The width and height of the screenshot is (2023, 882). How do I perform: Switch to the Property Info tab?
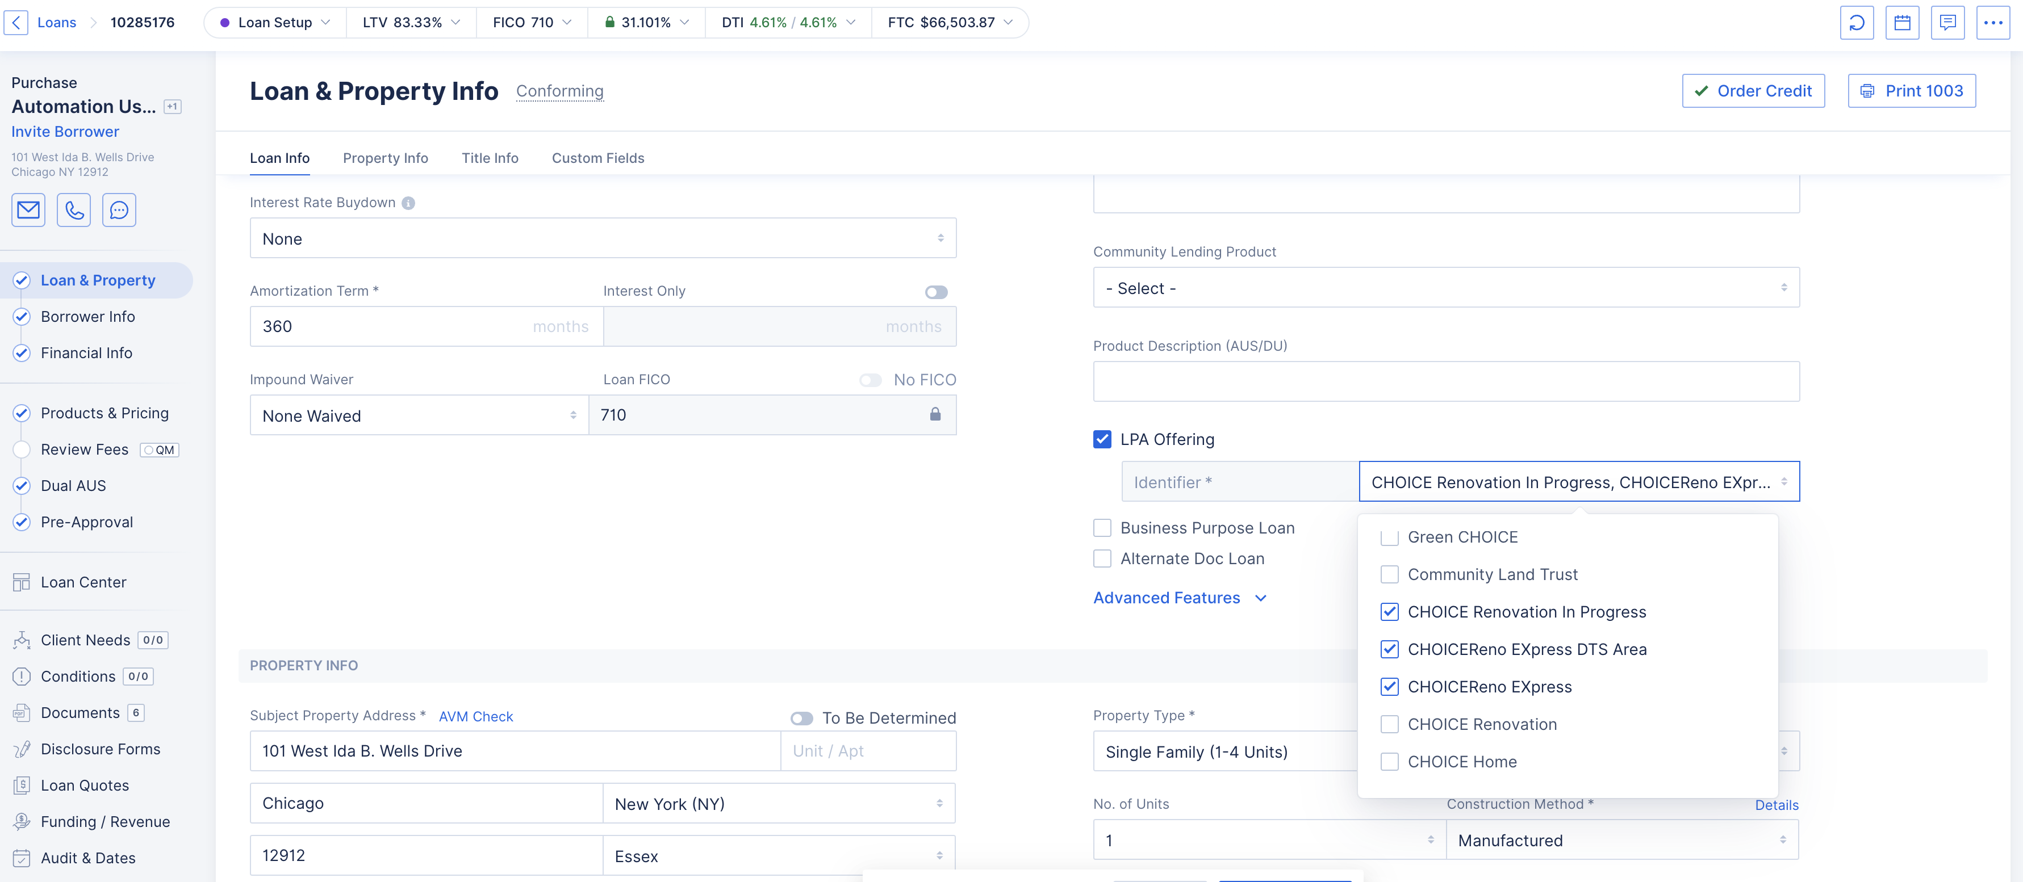pos(386,158)
